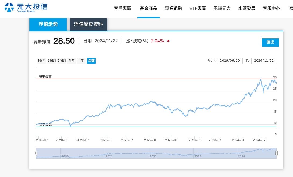Click the From date field showing 2019/06/10

click(230, 61)
